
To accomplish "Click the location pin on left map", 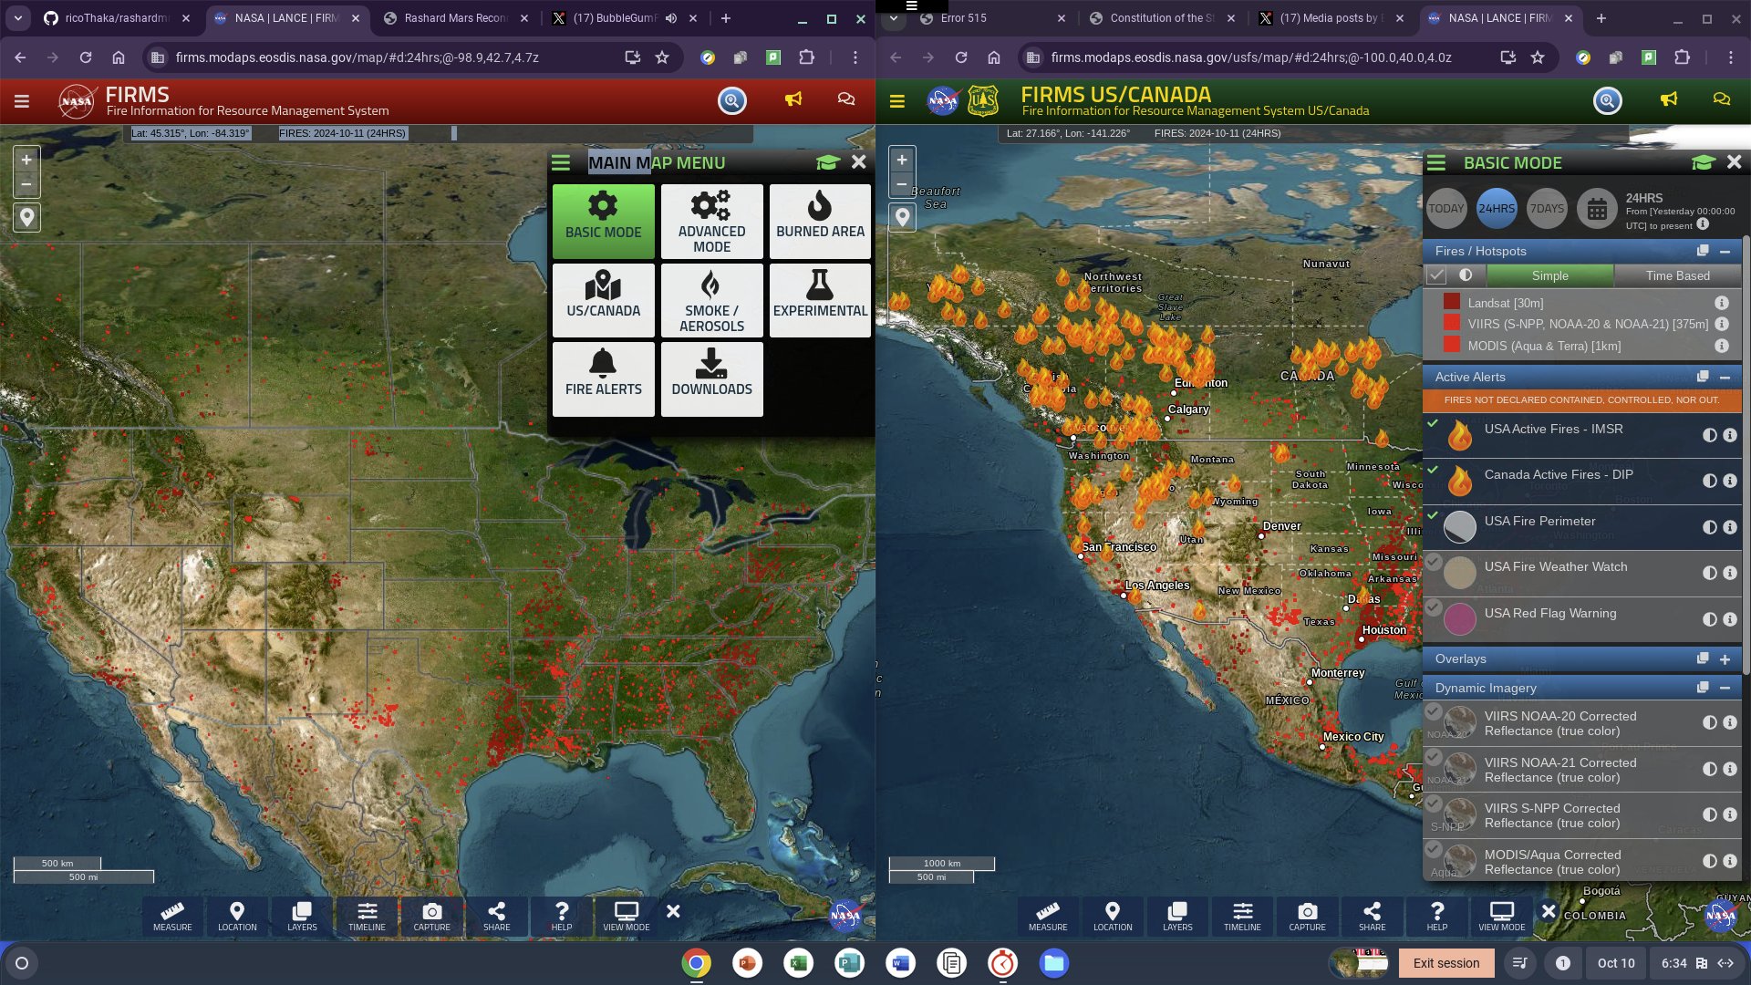I will 26,217.
